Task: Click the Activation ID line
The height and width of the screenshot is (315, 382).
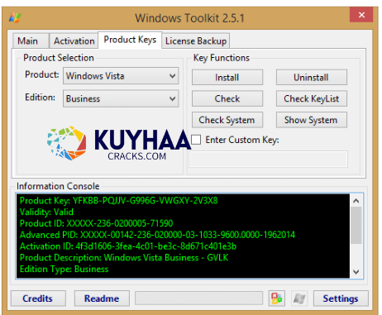Action: pos(128,246)
